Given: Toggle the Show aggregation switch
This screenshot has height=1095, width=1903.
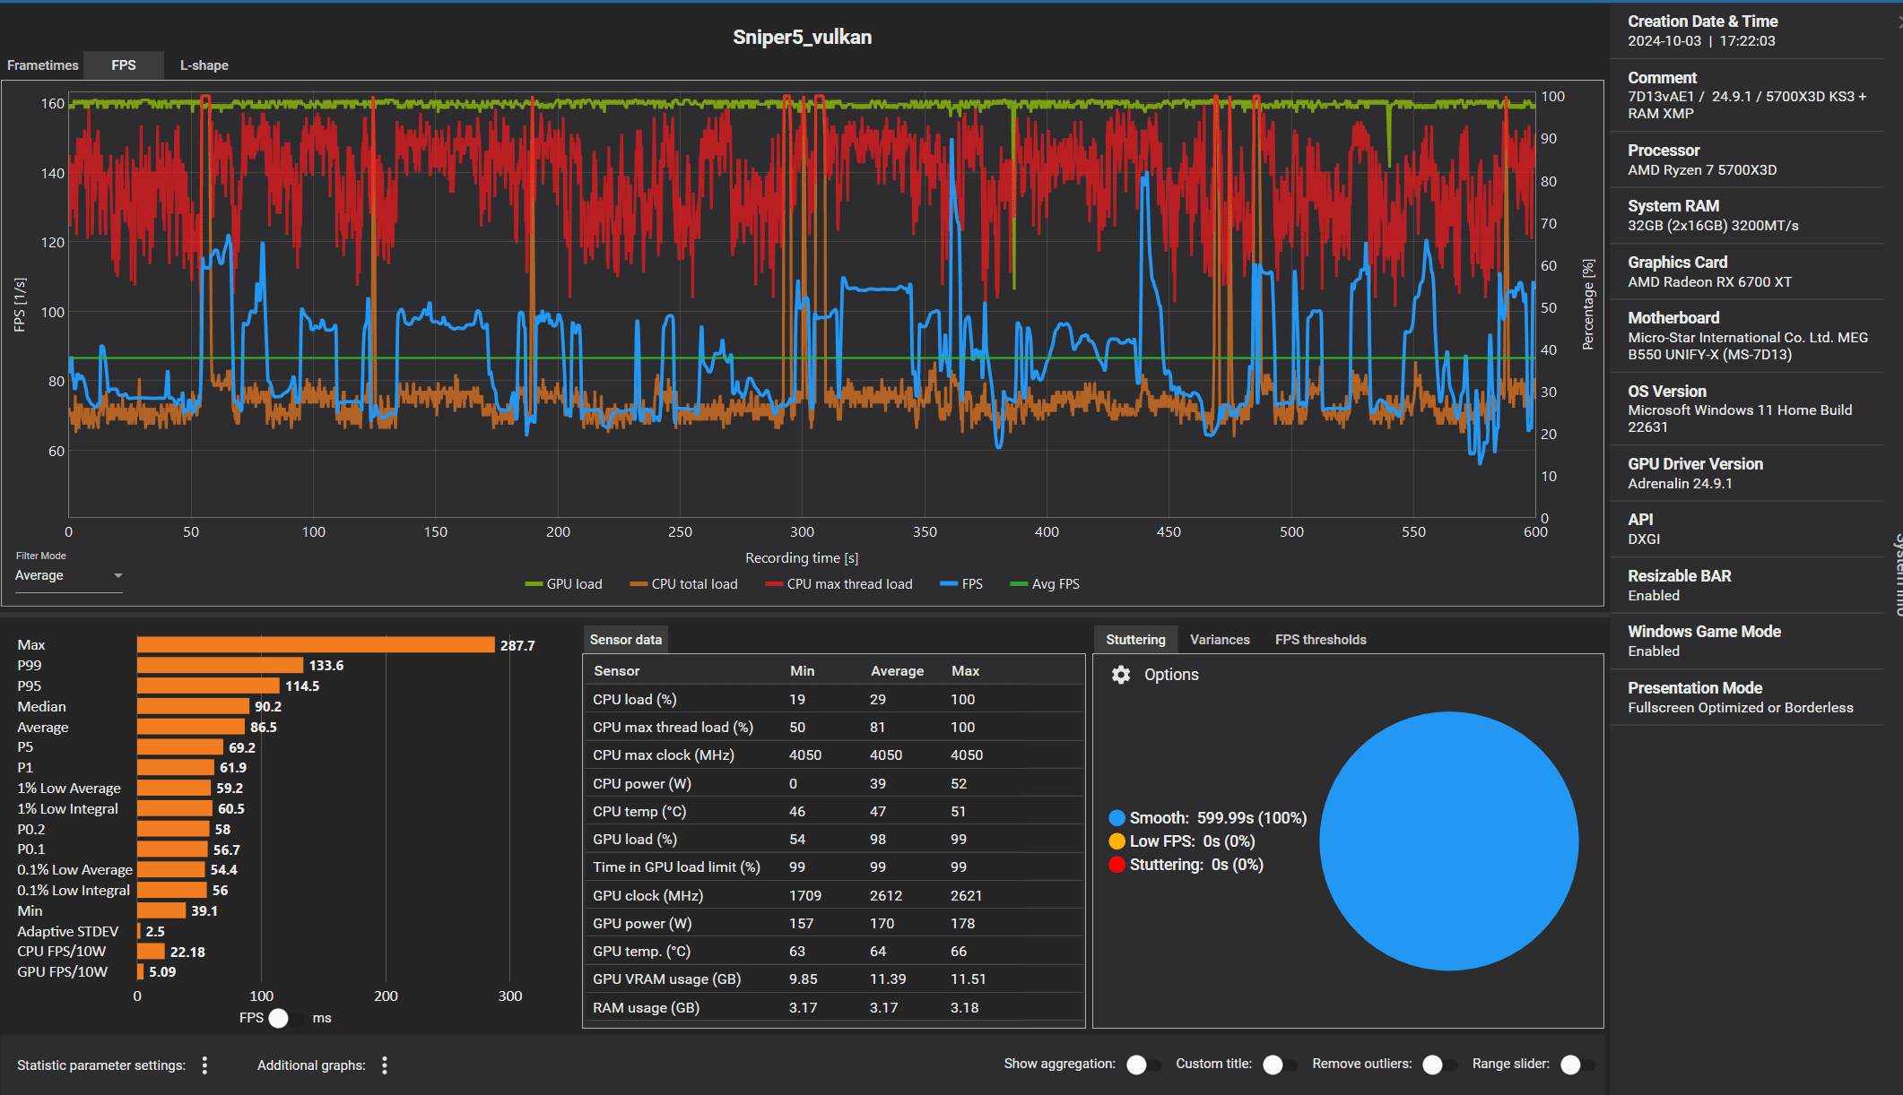Looking at the screenshot, I should (1143, 1065).
